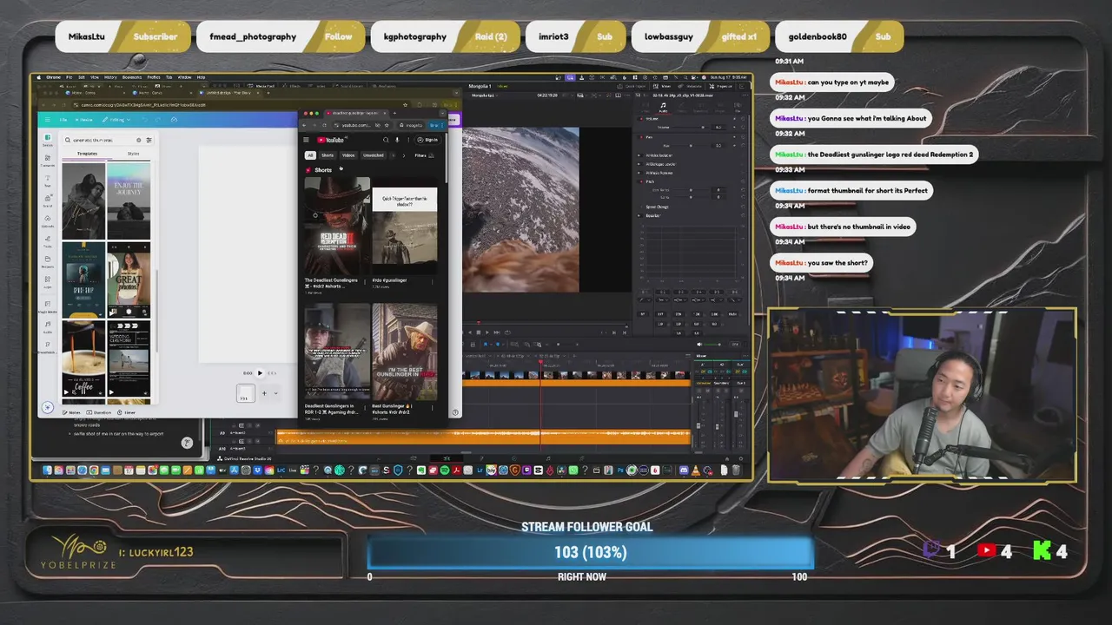The height and width of the screenshot is (625, 1112).
Task: Select the Audio tab in DaVinci inspector
Action: pos(663,108)
